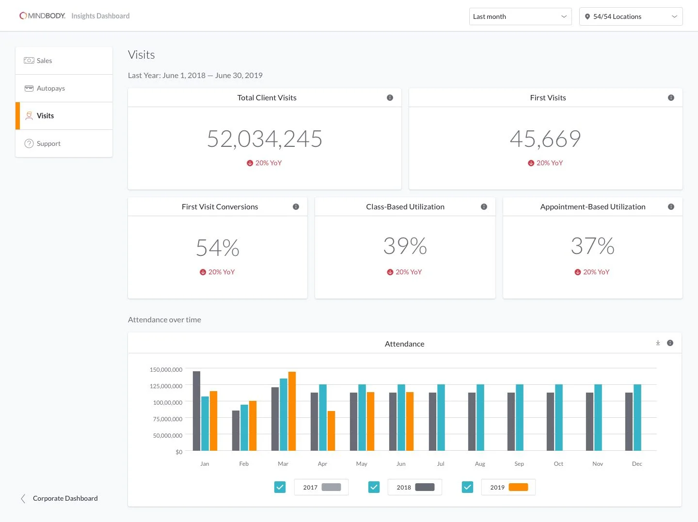Click the April 2019 orange bar
The image size is (698, 522).
tap(332, 431)
